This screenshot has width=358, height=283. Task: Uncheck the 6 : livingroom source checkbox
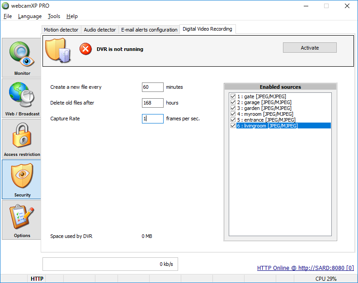click(x=233, y=126)
